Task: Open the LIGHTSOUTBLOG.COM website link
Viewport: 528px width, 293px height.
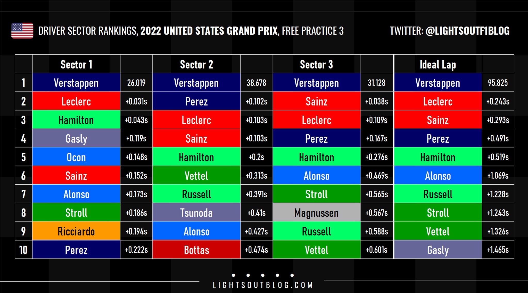Action: coord(263,285)
